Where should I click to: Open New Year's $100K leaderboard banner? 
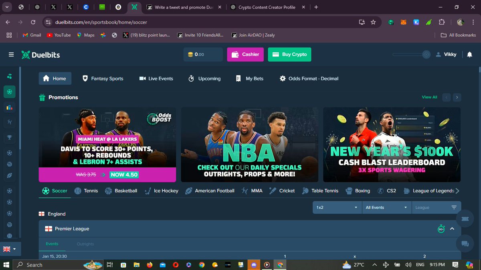pos(392,144)
